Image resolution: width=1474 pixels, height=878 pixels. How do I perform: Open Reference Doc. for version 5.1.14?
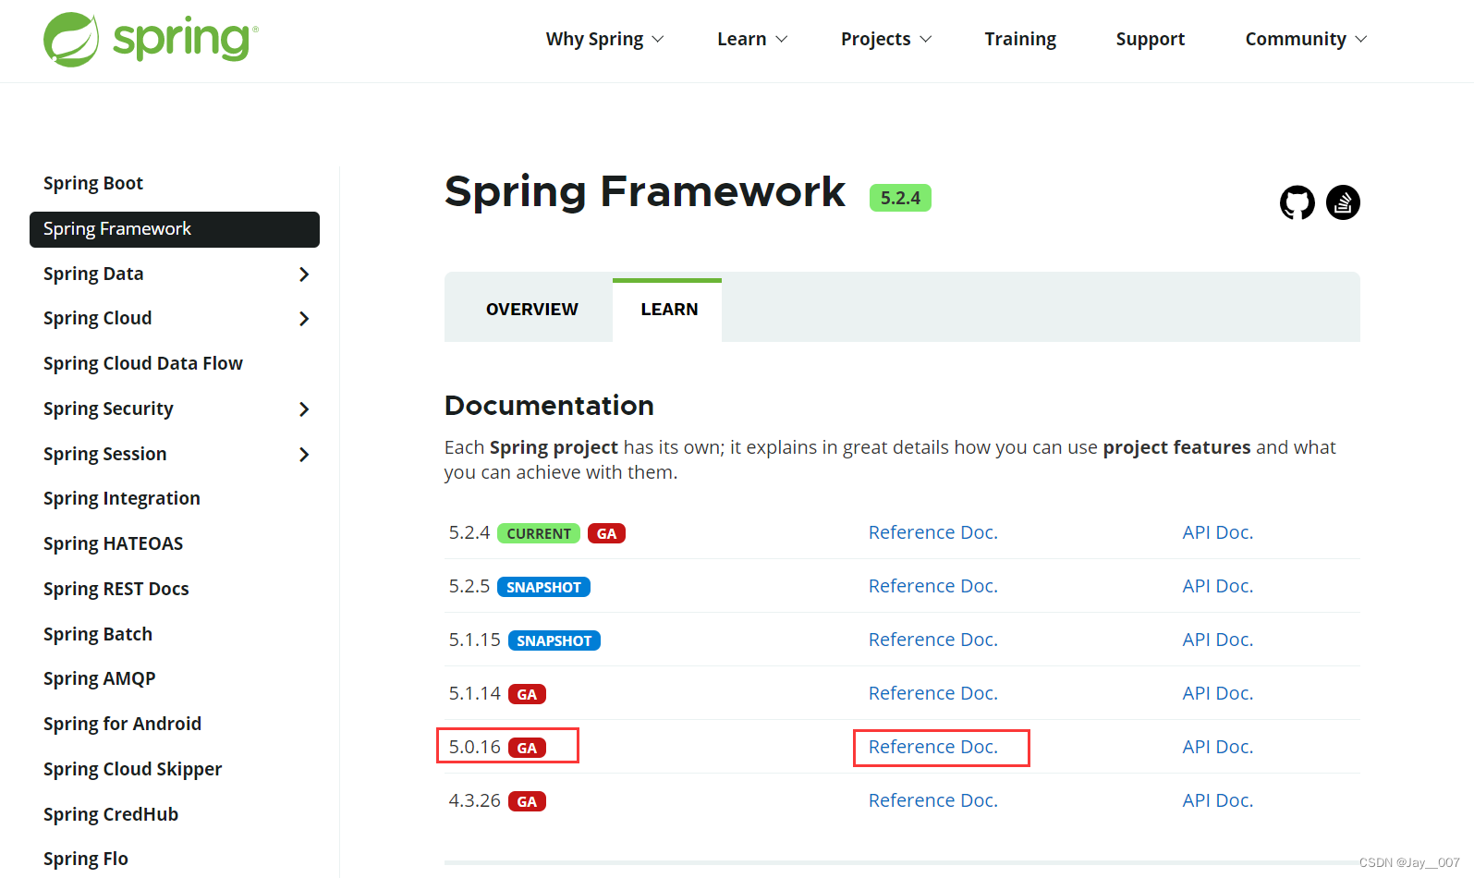tap(933, 693)
